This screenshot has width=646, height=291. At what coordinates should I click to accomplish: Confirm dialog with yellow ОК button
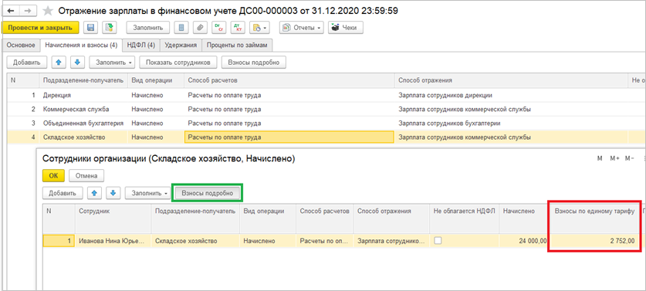tap(53, 175)
